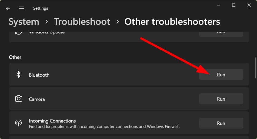Minimize the Settings window
This screenshot has height=139, width=257.
coord(218,5)
